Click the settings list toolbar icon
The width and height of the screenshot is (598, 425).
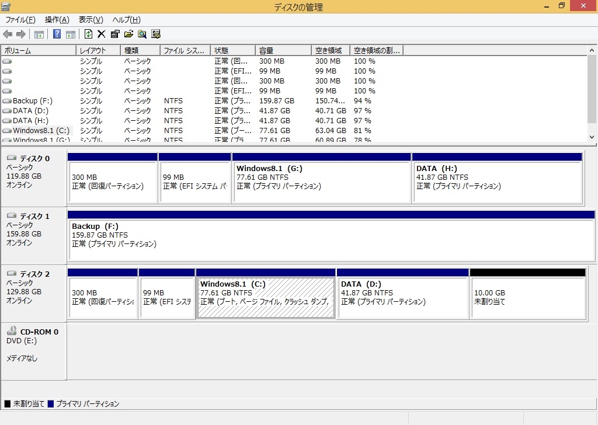156,34
